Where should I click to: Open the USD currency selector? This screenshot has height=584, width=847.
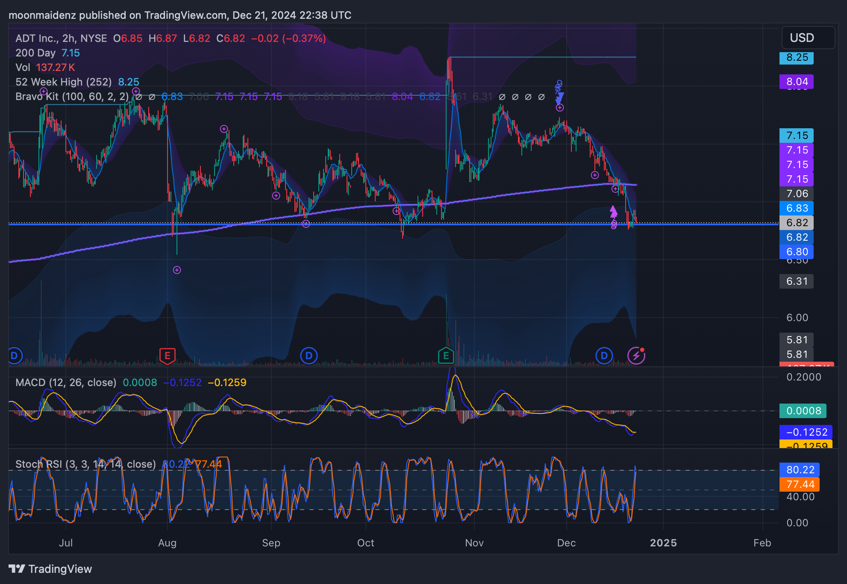click(808, 38)
